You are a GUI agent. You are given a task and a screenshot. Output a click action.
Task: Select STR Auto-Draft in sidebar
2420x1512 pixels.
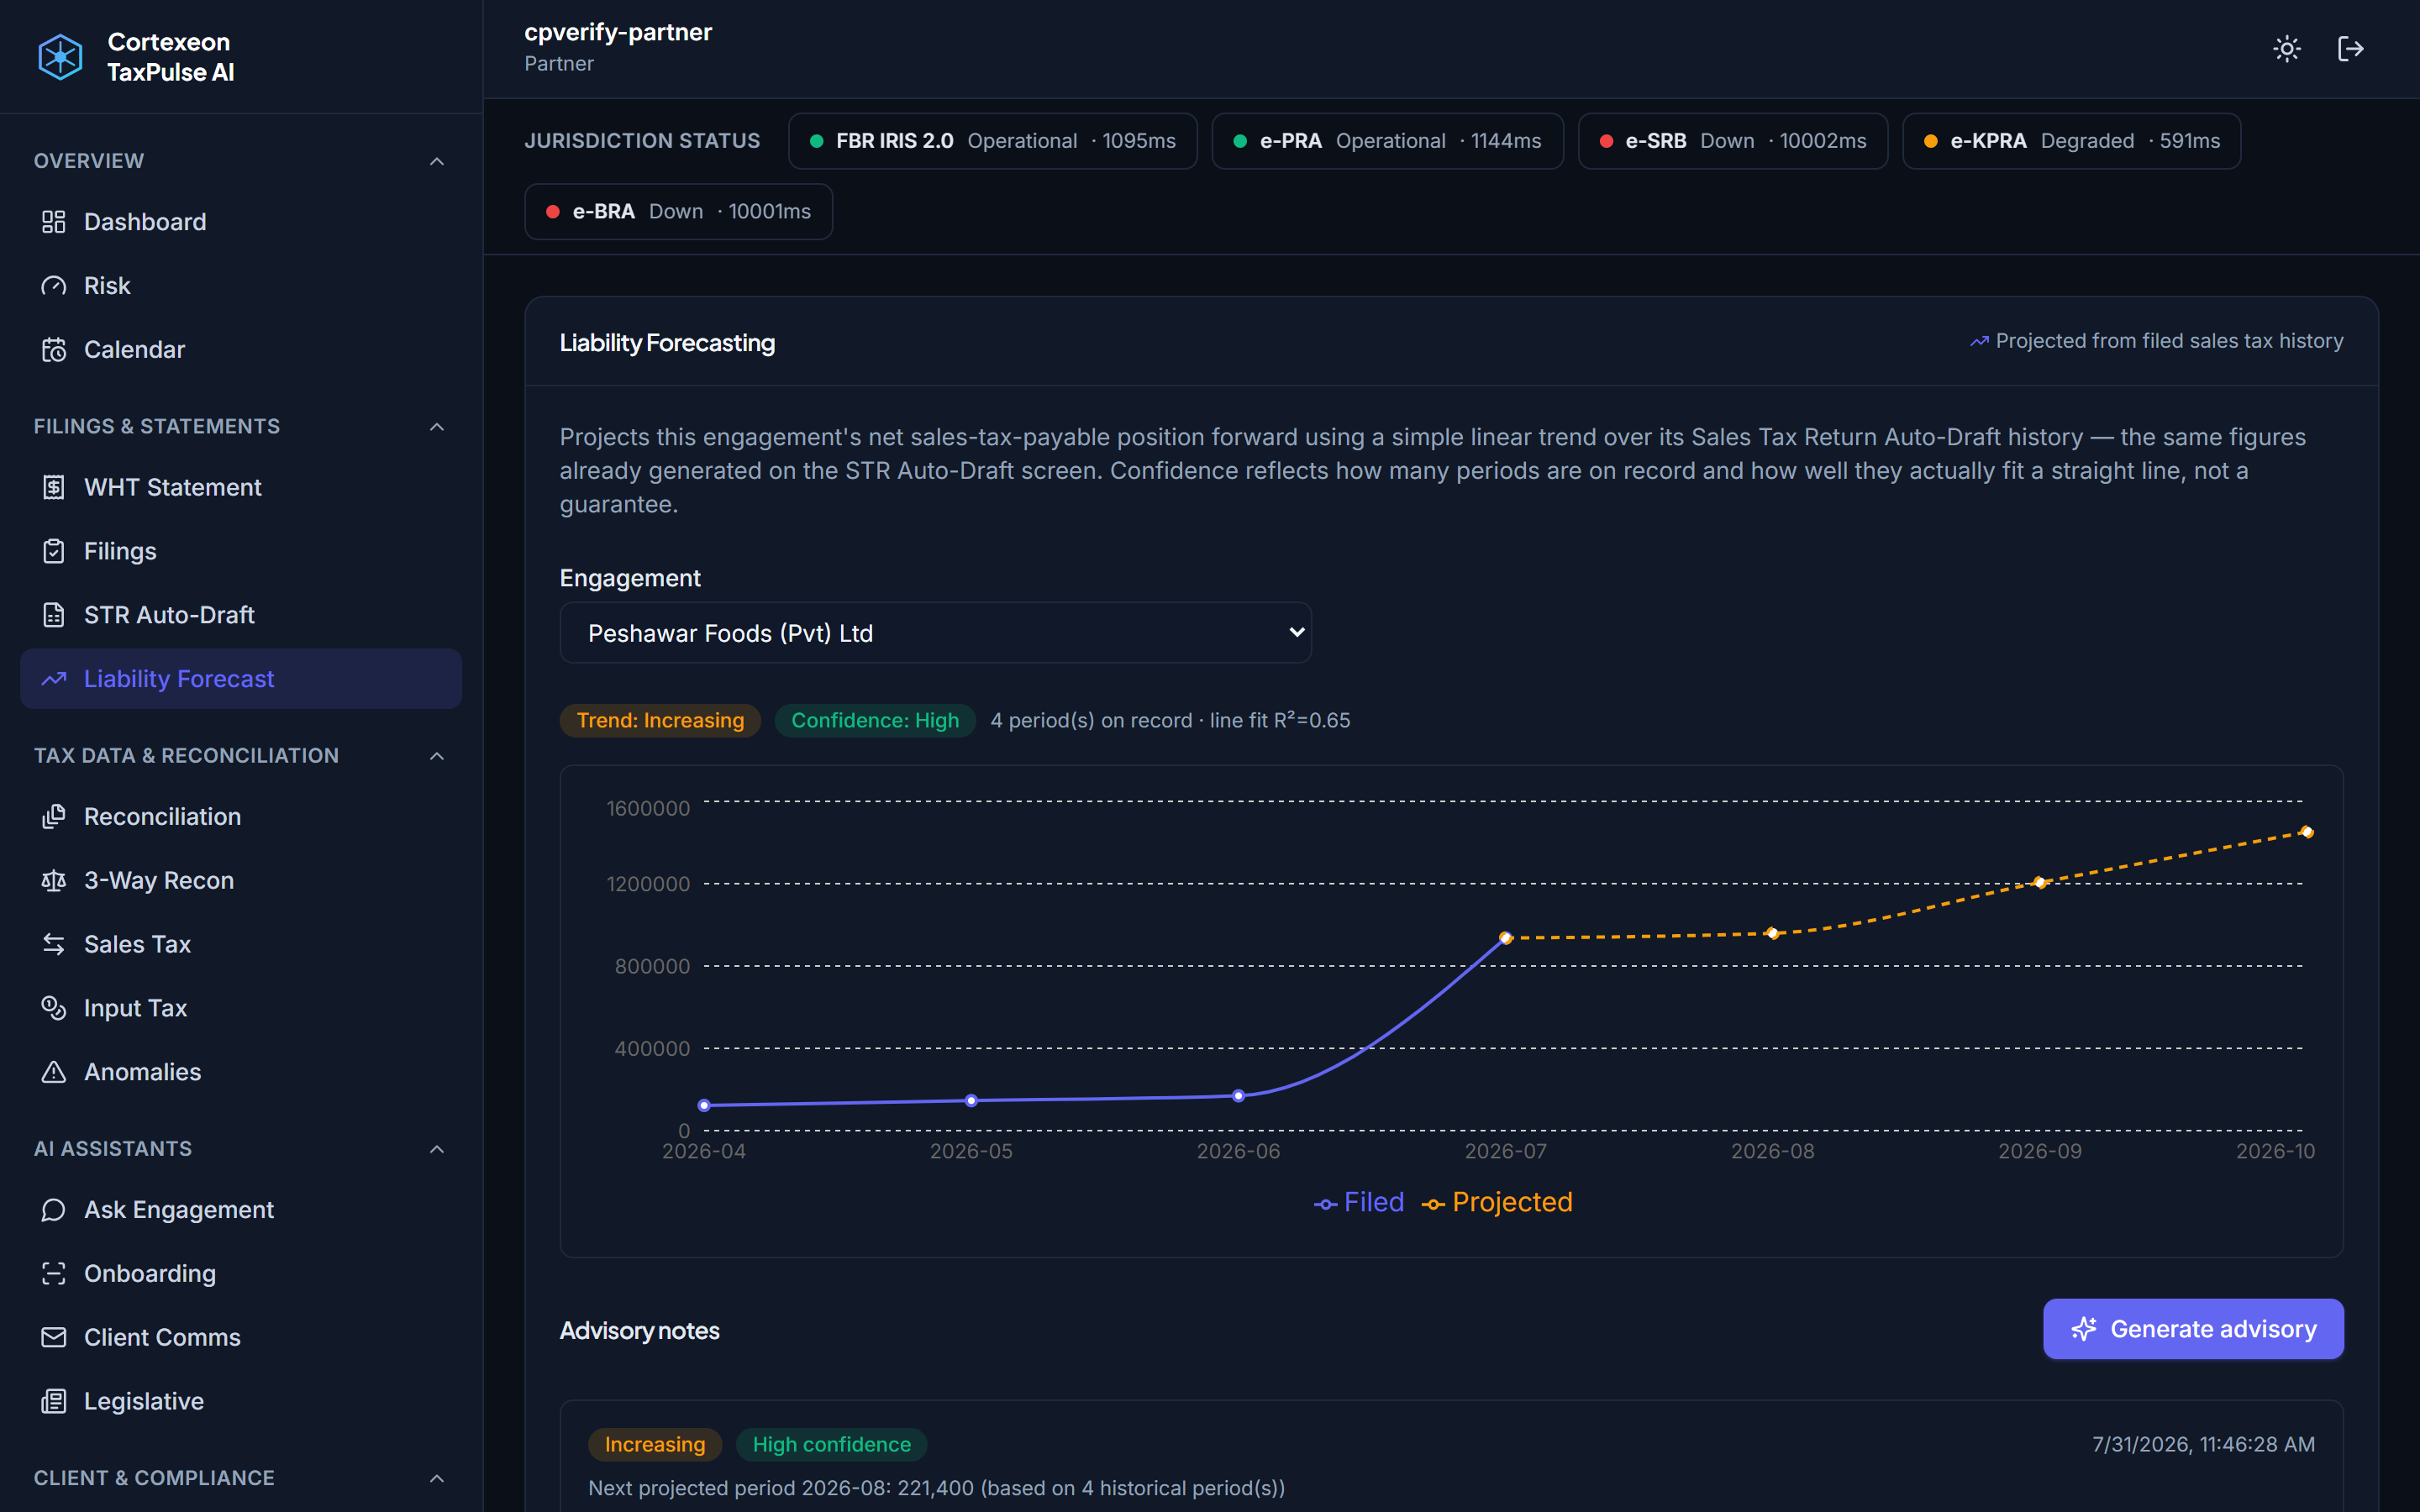click(x=241, y=615)
